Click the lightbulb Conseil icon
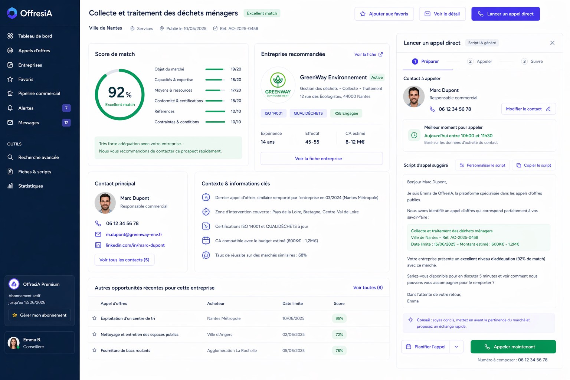Image resolution: width=570 pixels, height=380 pixels. (410, 320)
